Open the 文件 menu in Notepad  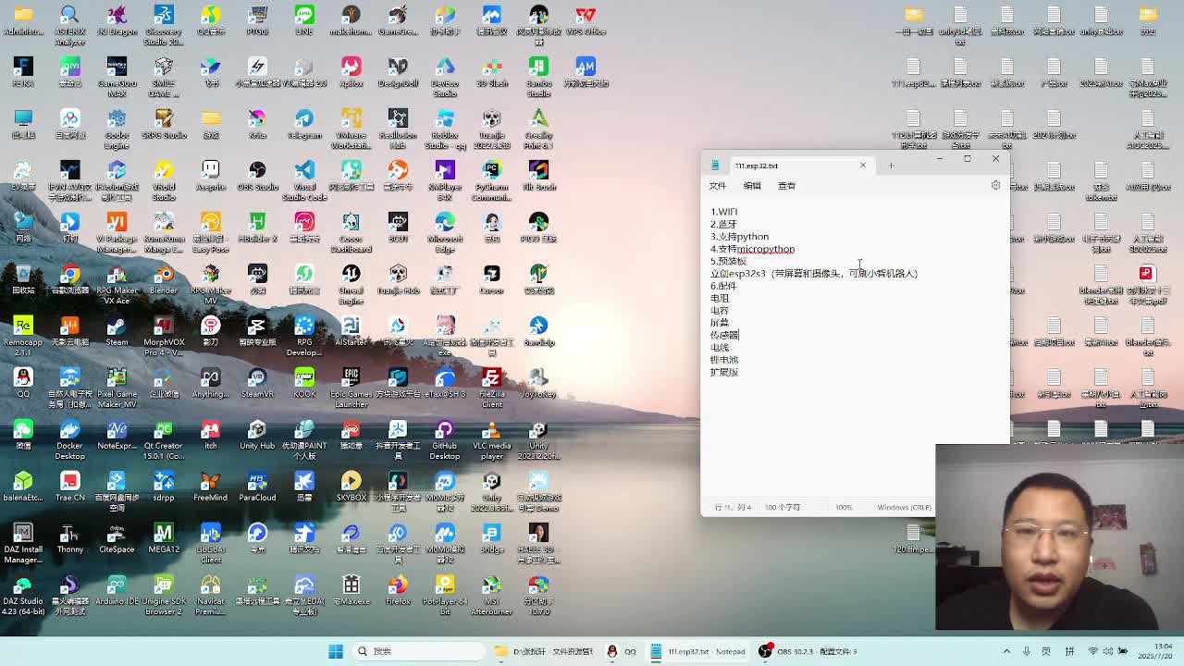click(x=717, y=186)
